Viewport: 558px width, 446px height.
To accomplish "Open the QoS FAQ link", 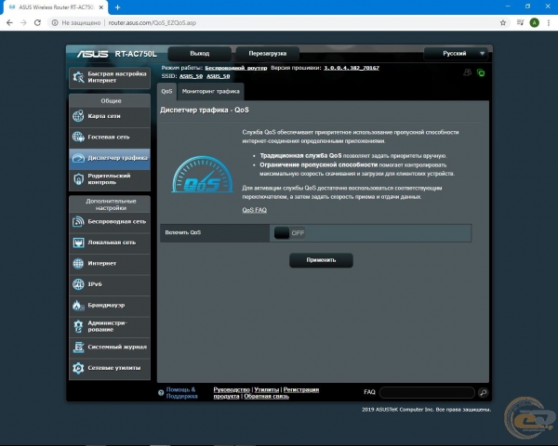I will click(255, 210).
